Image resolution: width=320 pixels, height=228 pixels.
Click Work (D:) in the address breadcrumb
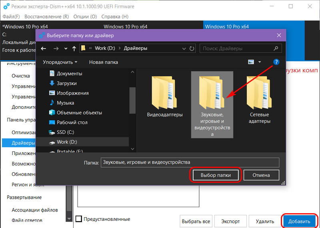coord(105,48)
